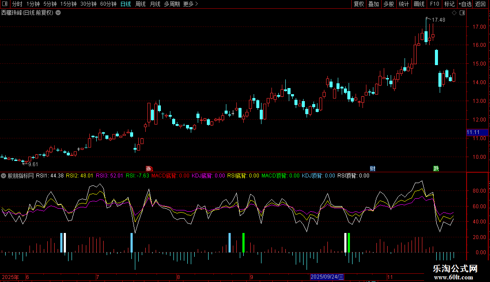Screen dimensions: 490x282
Task: Click the red 涨 marker icon
Action: coord(149,168)
